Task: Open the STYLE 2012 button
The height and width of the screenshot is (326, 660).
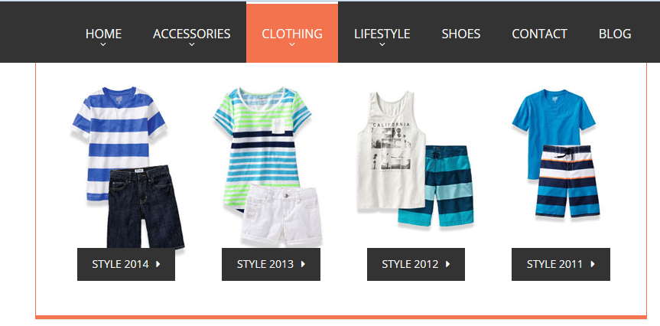Action: (x=416, y=264)
